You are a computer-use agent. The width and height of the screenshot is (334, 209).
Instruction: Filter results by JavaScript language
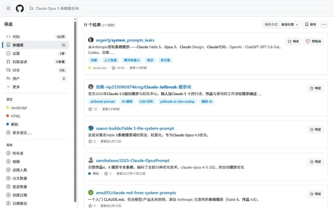click(19, 108)
